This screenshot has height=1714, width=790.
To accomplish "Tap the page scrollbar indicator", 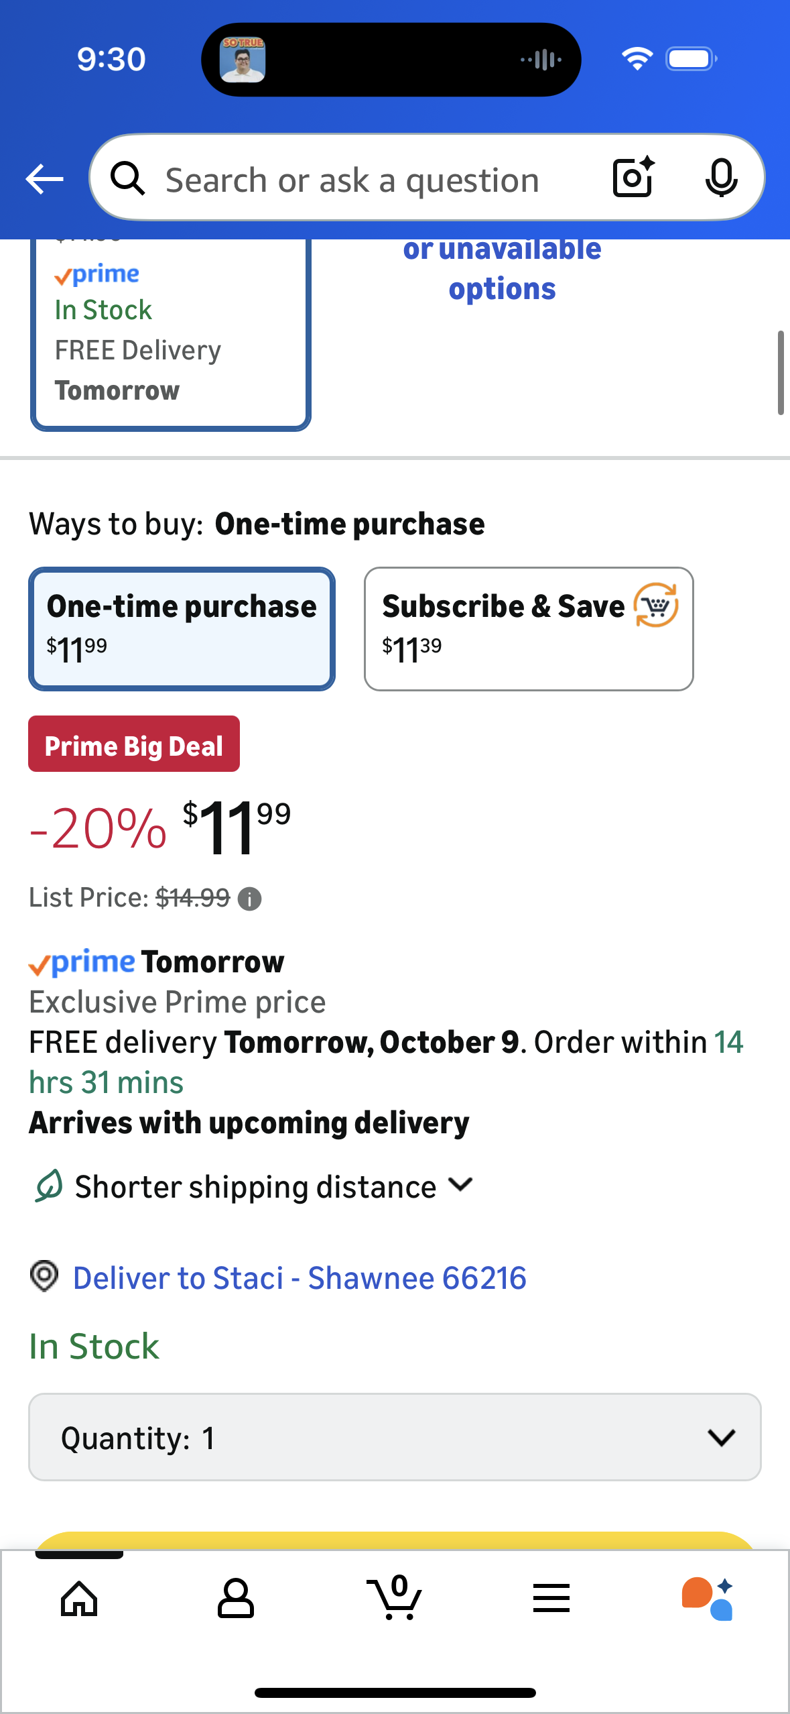I will tap(781, 373).
